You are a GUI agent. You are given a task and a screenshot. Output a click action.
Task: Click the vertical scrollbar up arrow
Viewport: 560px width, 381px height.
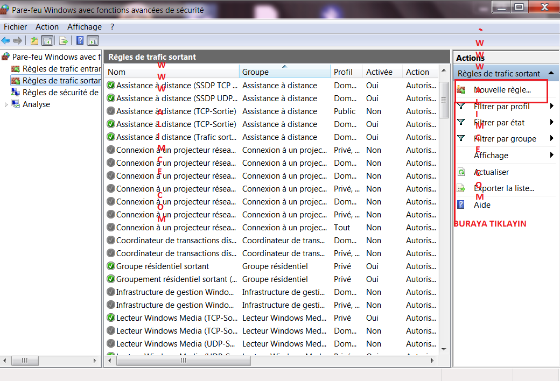(x=444, y=70)
